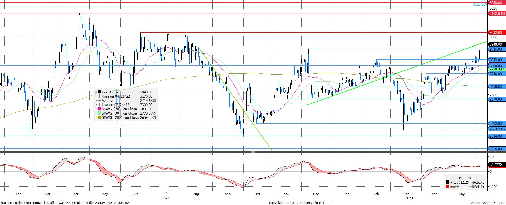Open the black Last Price color swatch
The width and height of the screenshot is (506, 205).
(x=99, y=92)
